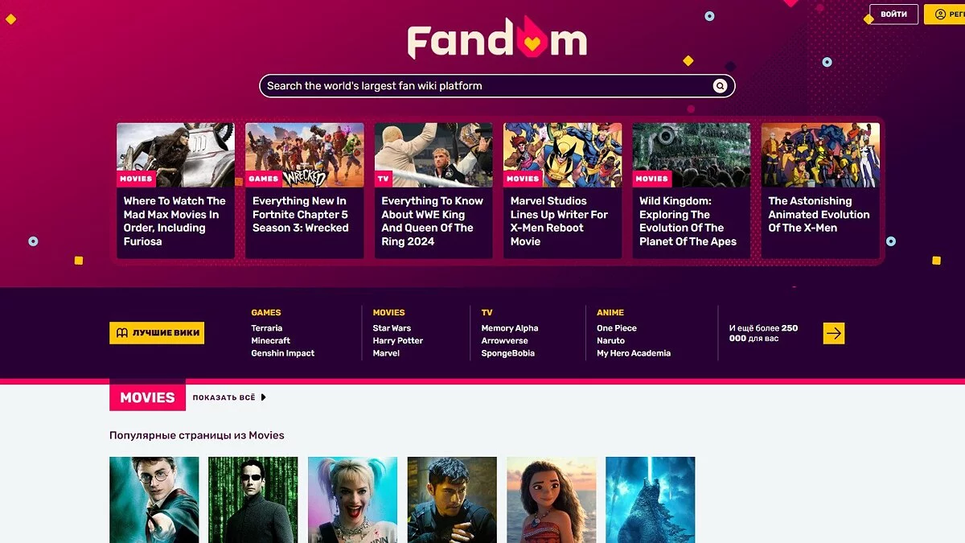The image size is (965, 543).
Task: Open WWE King and Queen article
Action: click(x=433, y=191)
